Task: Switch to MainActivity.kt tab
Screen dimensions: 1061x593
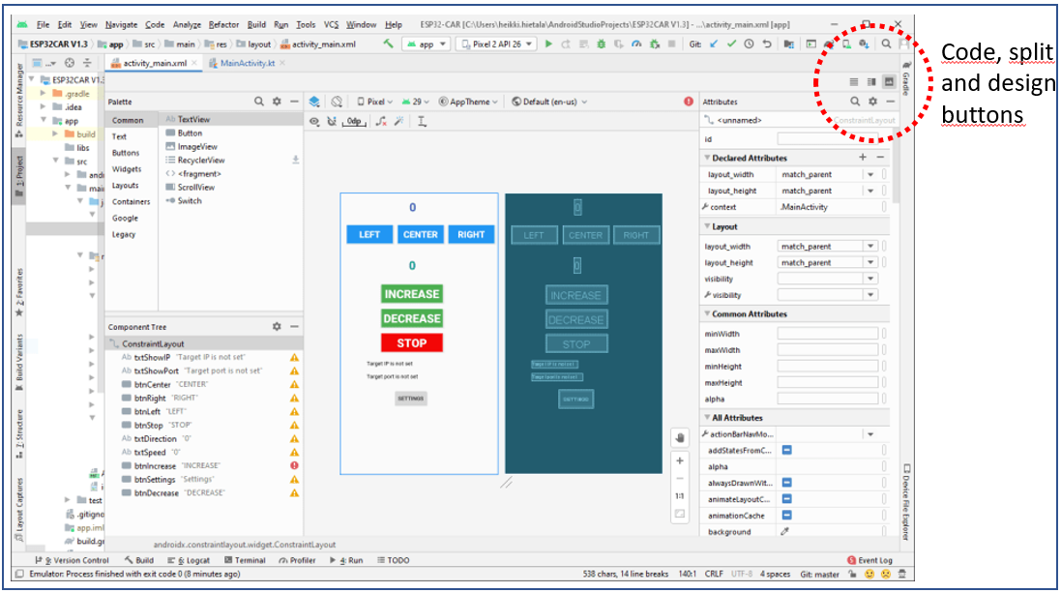Action: pyautogui.click(x=248, y=63)
